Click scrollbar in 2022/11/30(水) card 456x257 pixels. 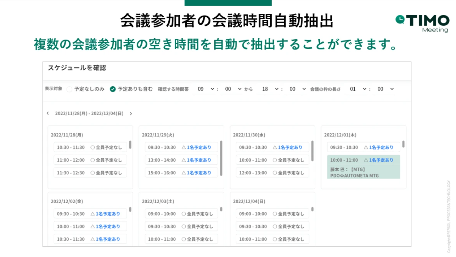click(312, 151)
